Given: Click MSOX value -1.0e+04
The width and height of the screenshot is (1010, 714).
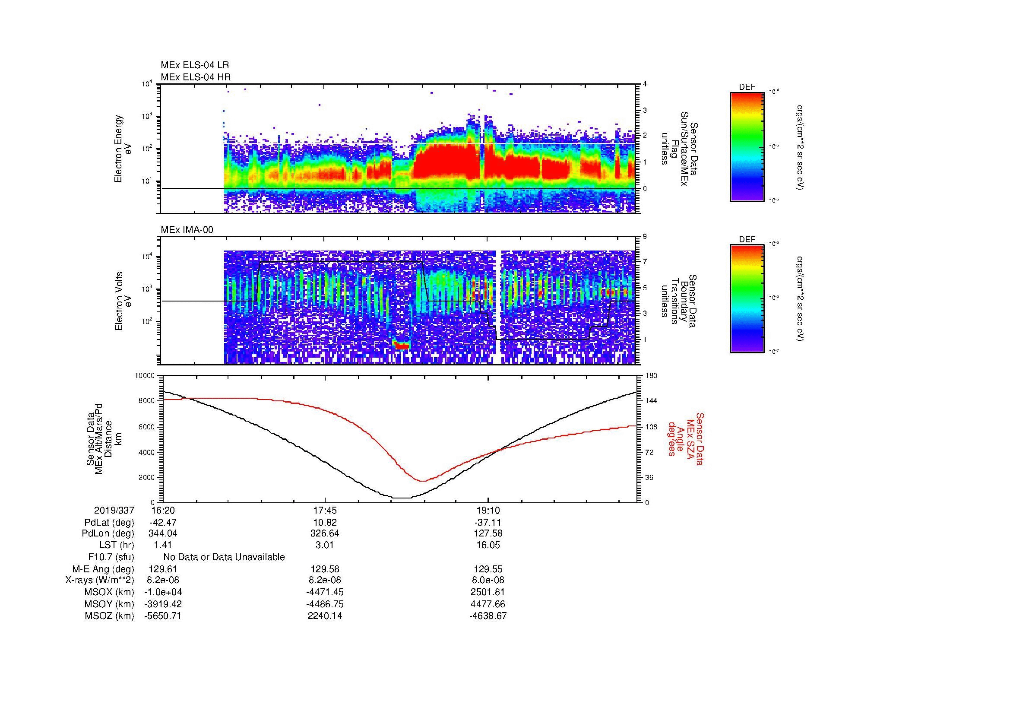Looking at the screenshot, I should click(x=163, y=592).
